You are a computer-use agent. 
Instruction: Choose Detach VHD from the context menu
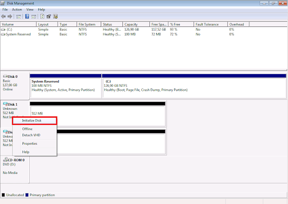30,135
